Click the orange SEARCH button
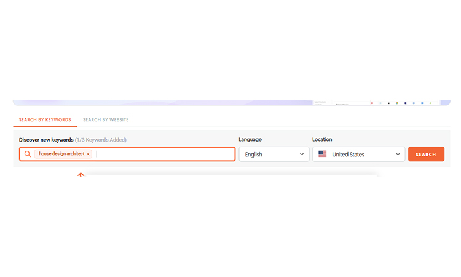The width and height of the screenshot is (461, 277). [x=426, y=155]
